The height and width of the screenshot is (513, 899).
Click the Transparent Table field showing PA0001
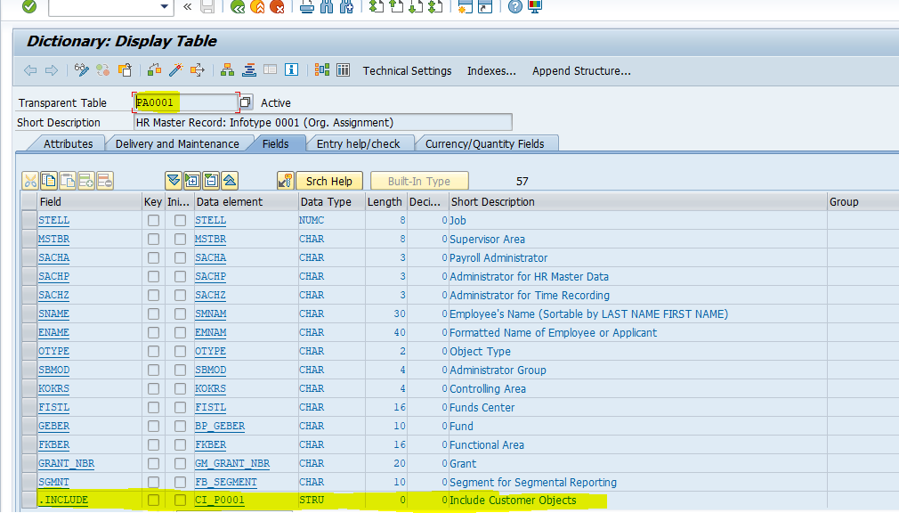click(182, 102)
